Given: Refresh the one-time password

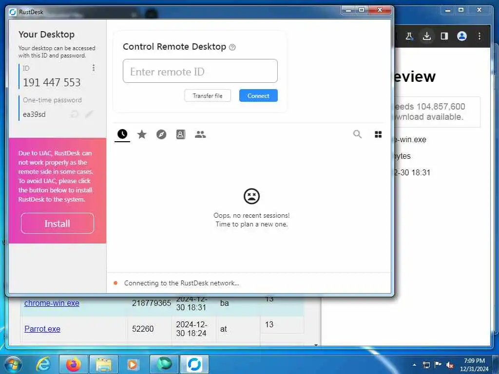Looking at the screenshot, I should 75,114.
